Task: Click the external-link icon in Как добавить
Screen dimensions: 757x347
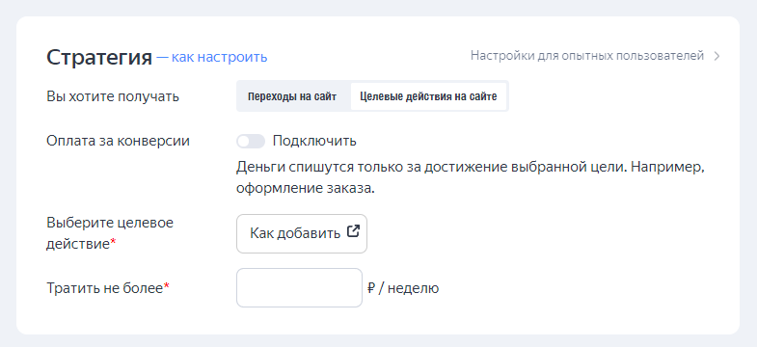Action: (353, 231)
